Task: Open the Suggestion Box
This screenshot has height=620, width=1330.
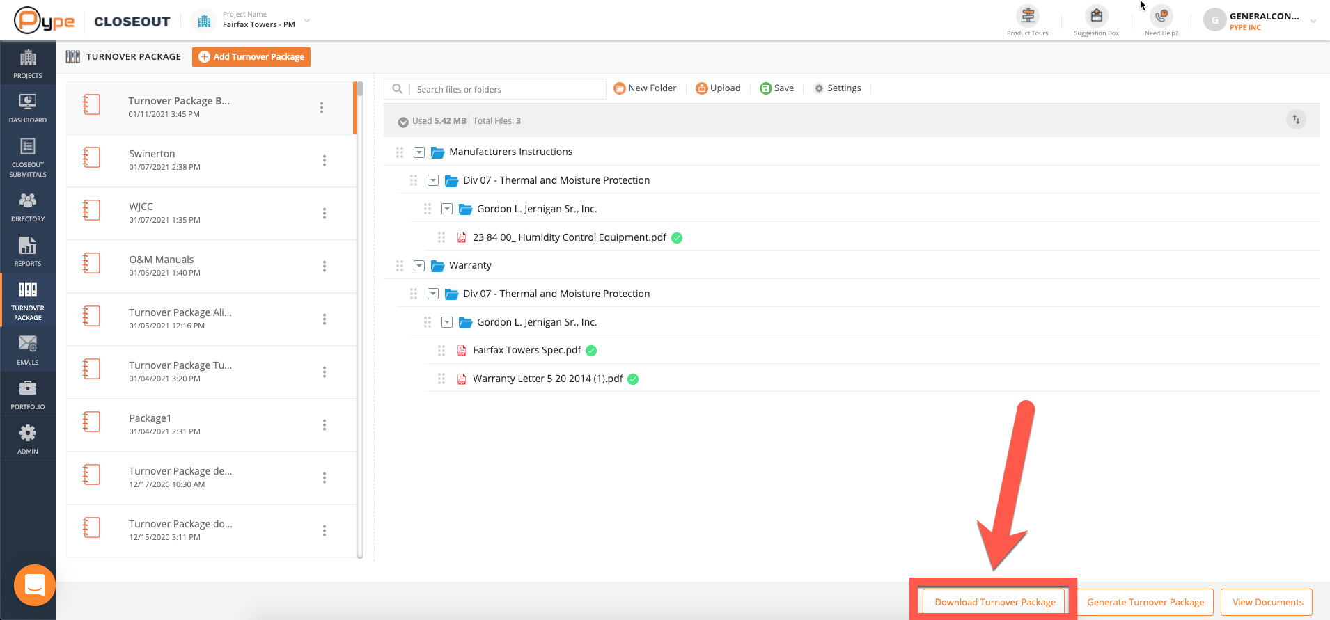Action: [1096, 22]
